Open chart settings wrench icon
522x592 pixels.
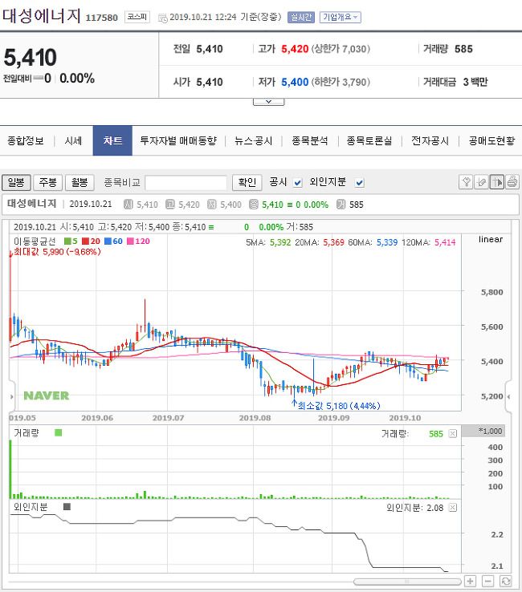click(x=466, y=182)
